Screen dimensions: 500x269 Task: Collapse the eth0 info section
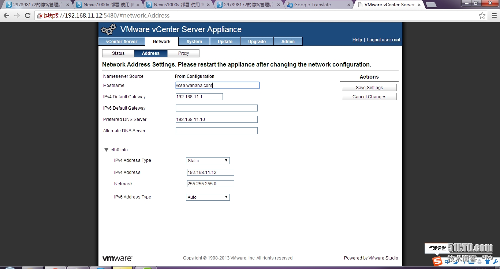pos(107,150)
